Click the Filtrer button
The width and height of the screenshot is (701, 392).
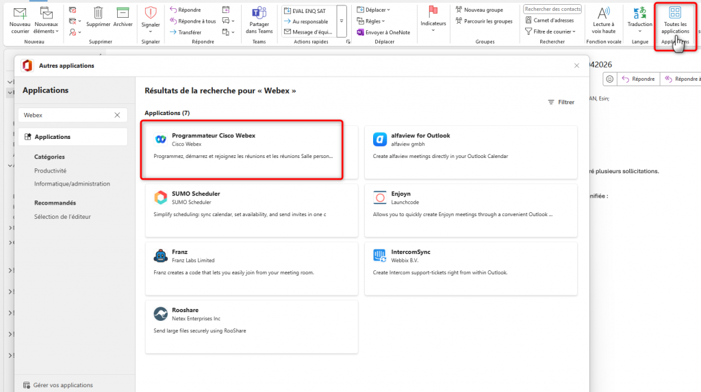[x=561, y=102]
